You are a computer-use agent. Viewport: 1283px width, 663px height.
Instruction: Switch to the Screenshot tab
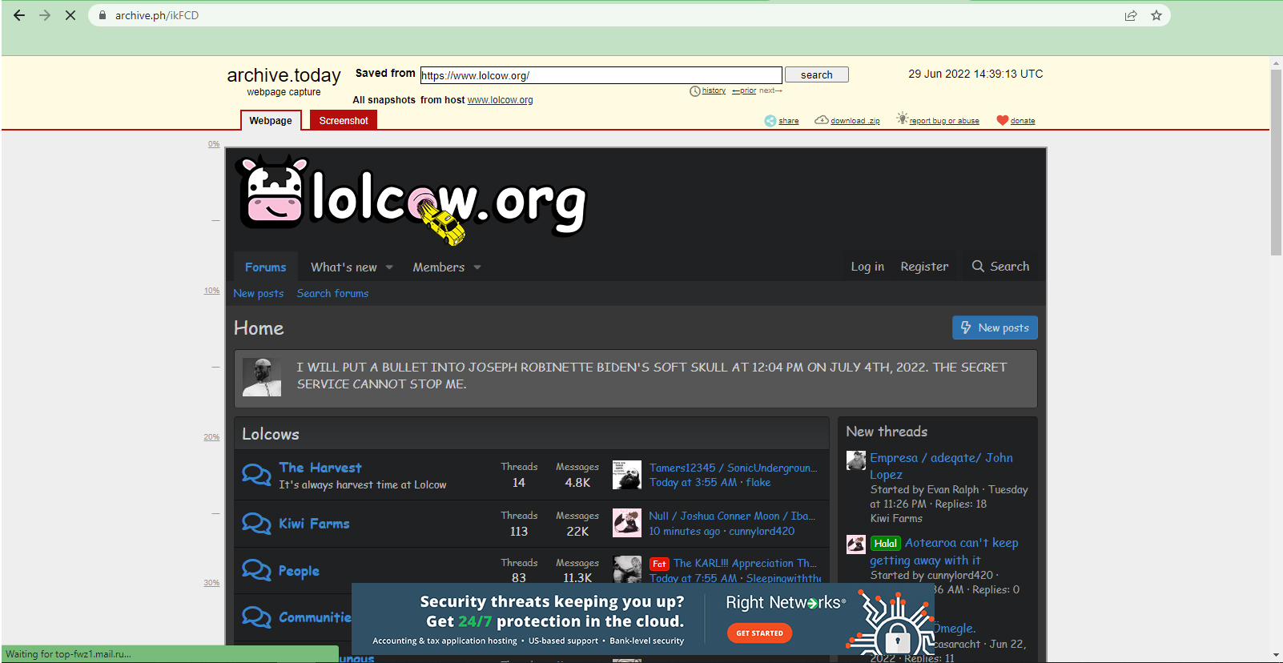[x=343, y=121]
